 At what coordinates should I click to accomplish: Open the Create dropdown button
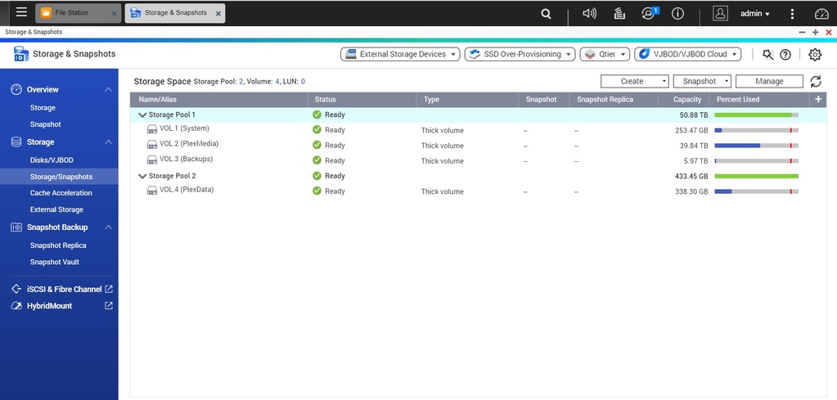635,81
